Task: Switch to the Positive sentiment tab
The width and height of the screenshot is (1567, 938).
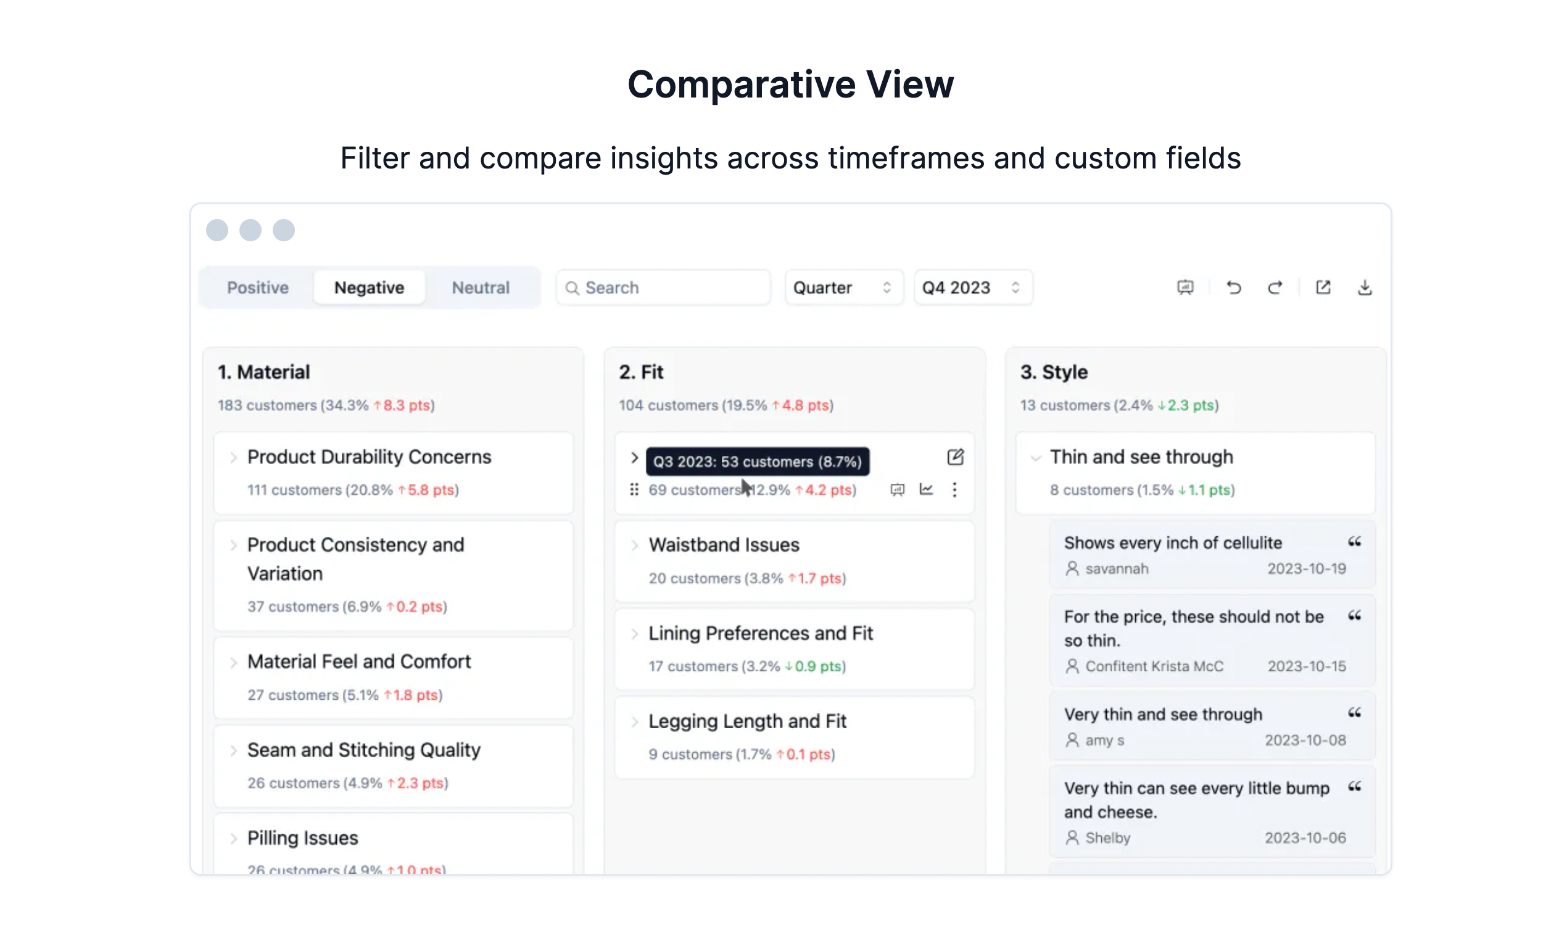Action: coord(258,288)
